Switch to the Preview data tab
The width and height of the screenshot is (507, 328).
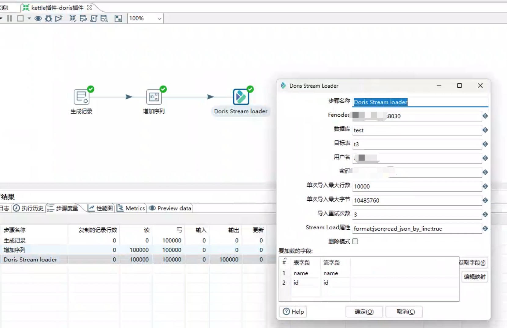pos(170,208)
